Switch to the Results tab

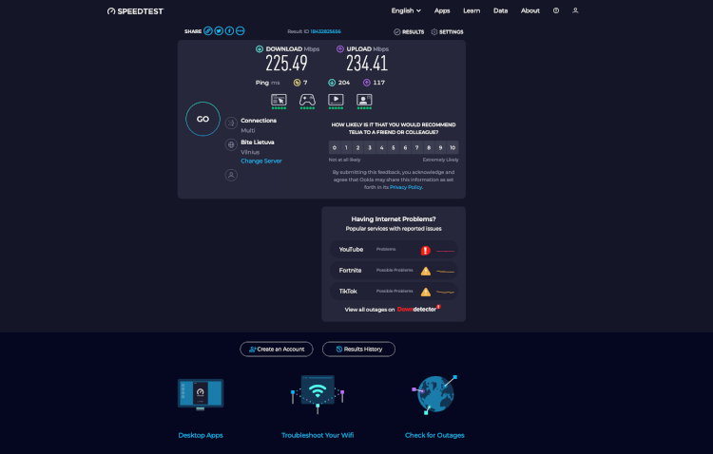(x=409, y=31)
